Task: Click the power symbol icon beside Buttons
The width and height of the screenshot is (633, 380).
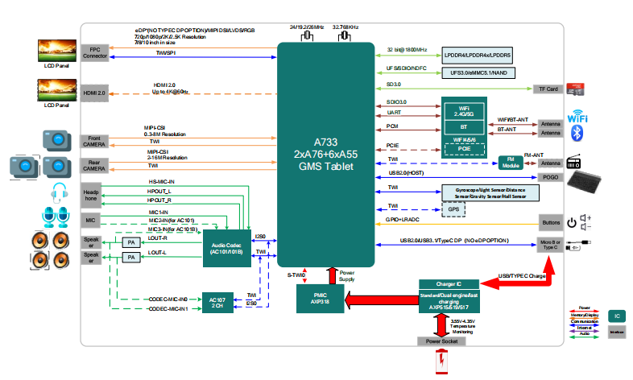Action: click(571, 221)
